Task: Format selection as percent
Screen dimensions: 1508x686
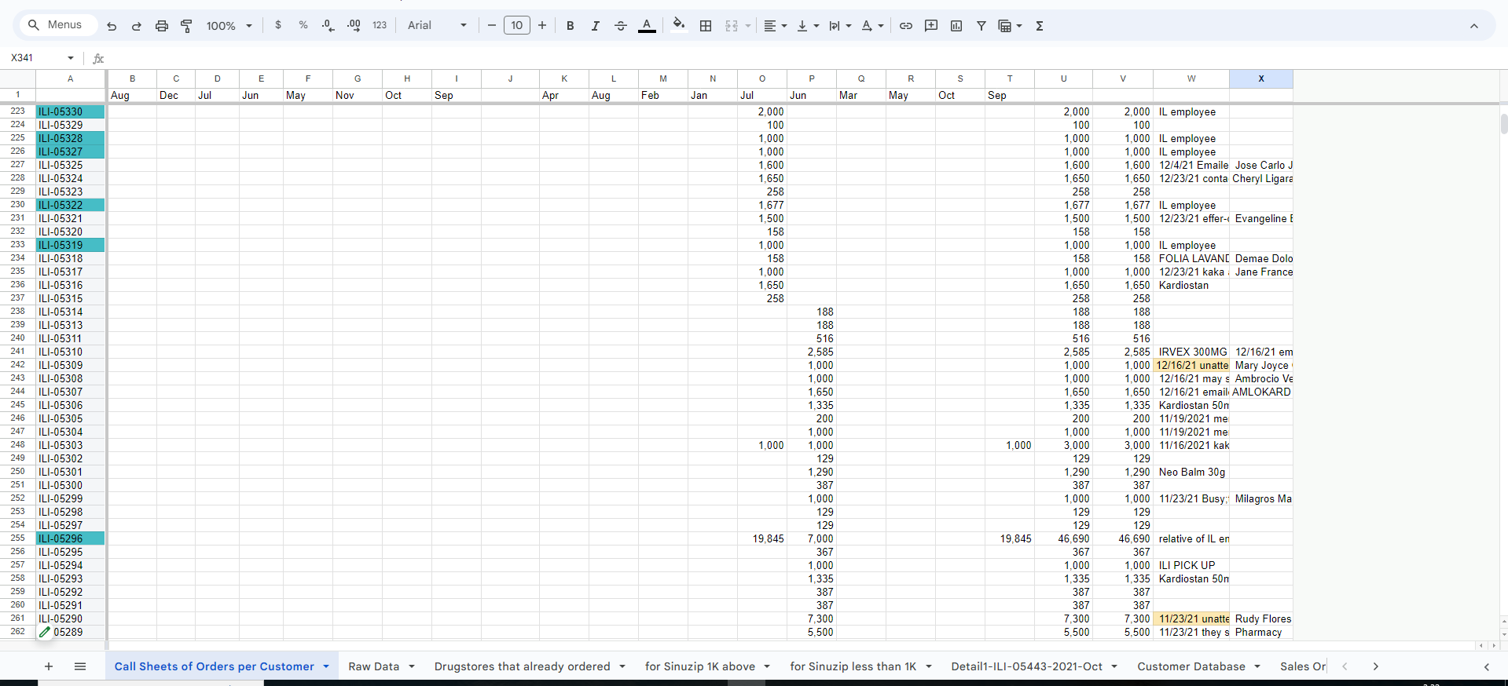Action: coord(303,26)
